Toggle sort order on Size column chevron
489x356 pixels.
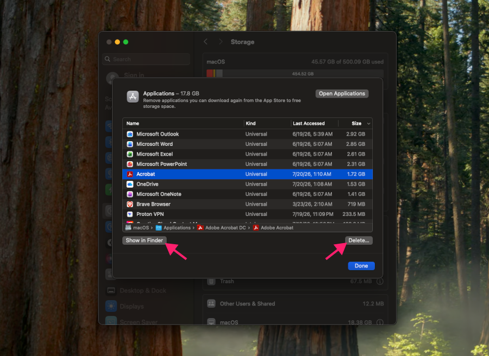click(x=368, y=124)
